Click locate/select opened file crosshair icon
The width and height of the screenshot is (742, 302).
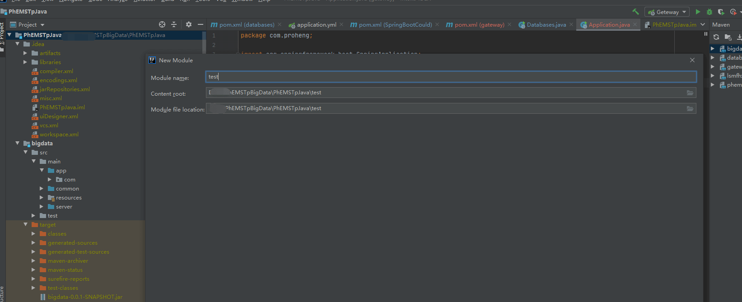point(162,24)
